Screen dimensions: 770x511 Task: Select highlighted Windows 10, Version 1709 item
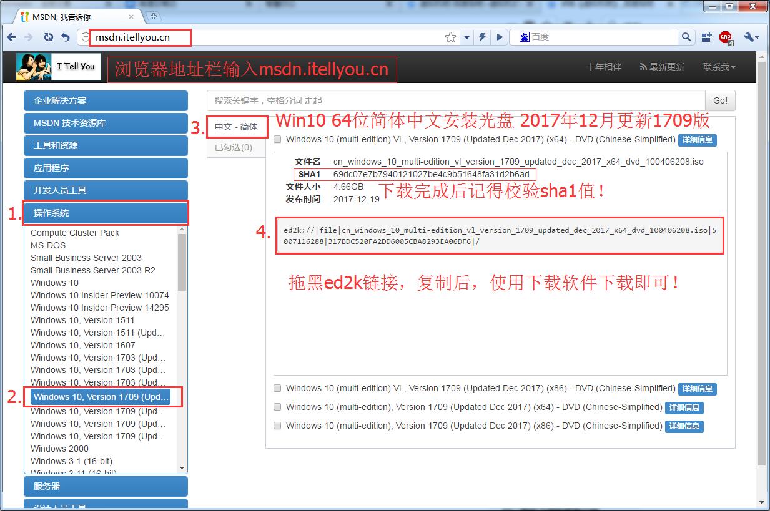(x=101, y=397)
